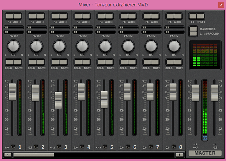Click the pan knob of channel 1
Screen dimensions: 226x161
pyautogui.click(x=13, y=46)
